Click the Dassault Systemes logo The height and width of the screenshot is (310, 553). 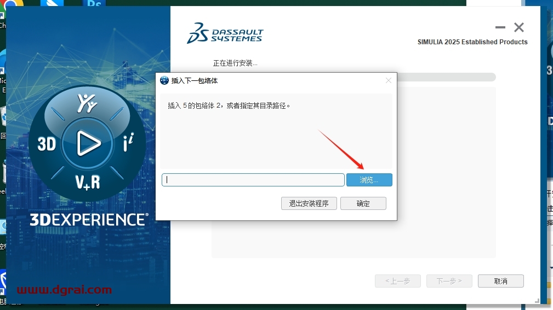pyautogui.click(x=225, y=33)
